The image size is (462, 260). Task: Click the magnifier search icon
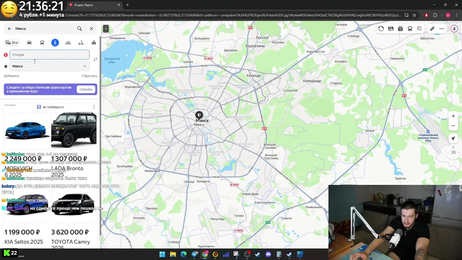tap(79, 29)
